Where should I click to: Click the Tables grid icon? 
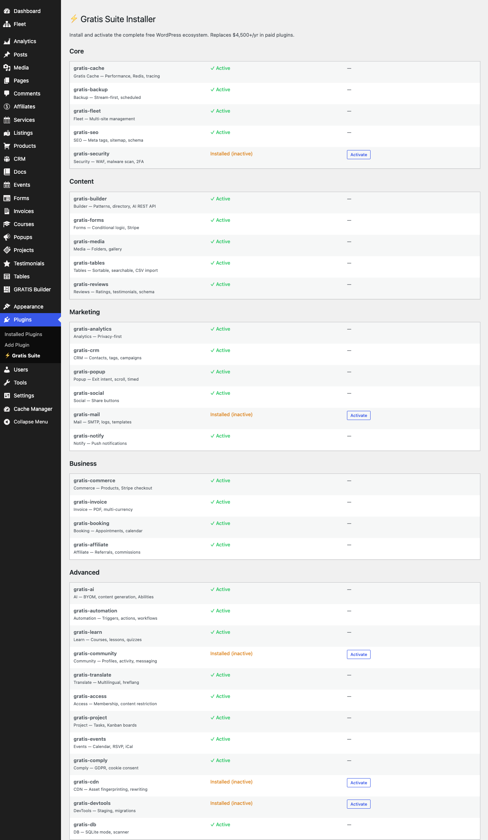point(7,276)
